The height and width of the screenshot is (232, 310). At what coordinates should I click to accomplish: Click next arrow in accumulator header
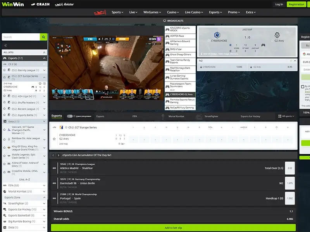[x=59, y=155]
